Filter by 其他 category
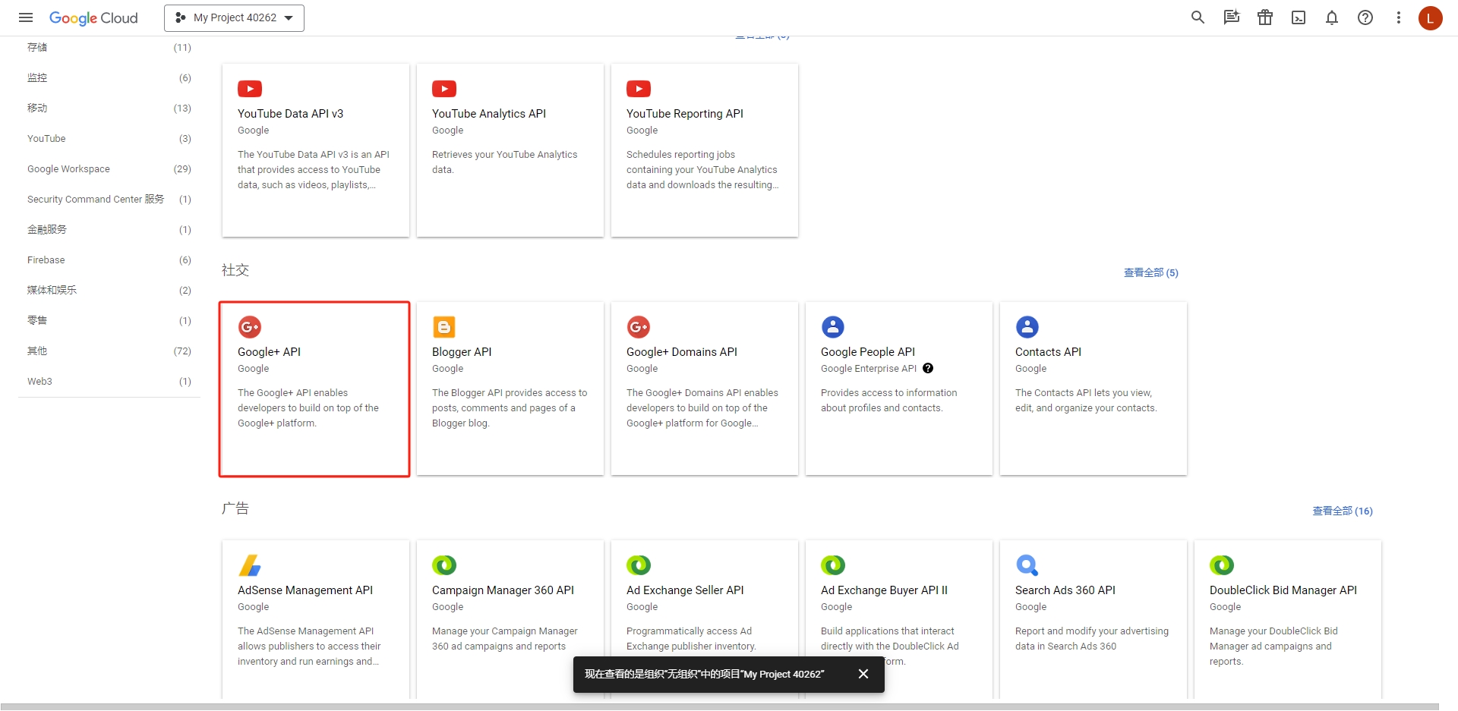 point(109,351)
